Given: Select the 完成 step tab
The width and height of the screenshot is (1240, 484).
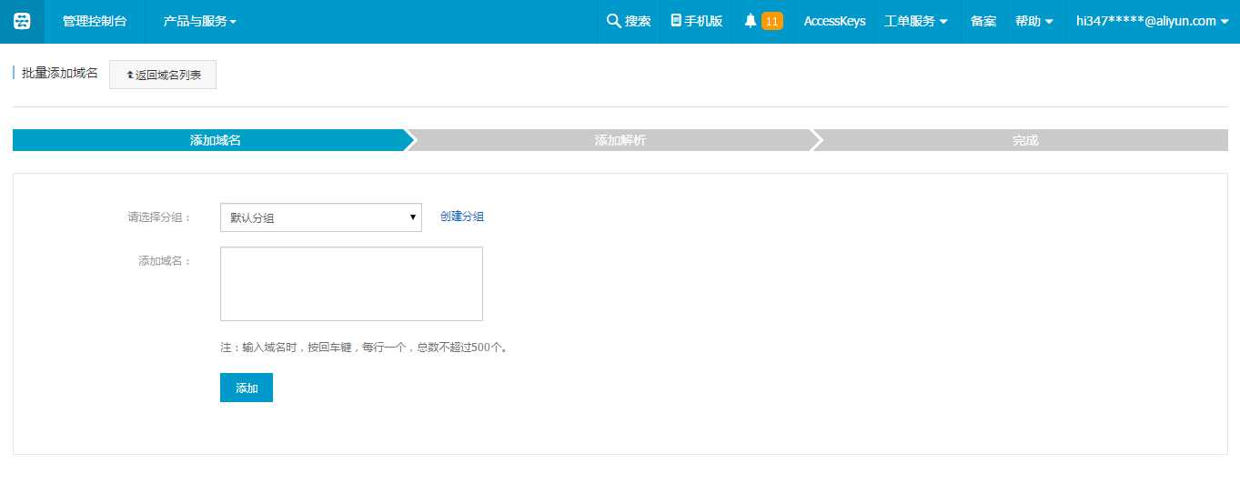Looking at the screenshot, I should (1024, 140).
